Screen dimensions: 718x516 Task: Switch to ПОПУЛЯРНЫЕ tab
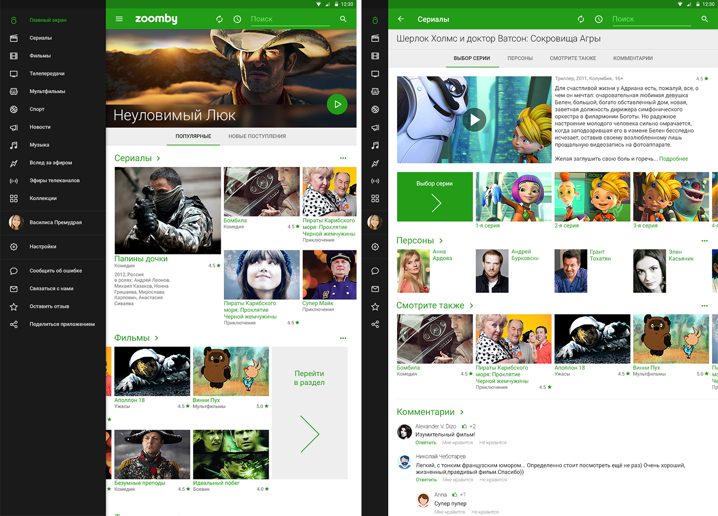[193, 136]
